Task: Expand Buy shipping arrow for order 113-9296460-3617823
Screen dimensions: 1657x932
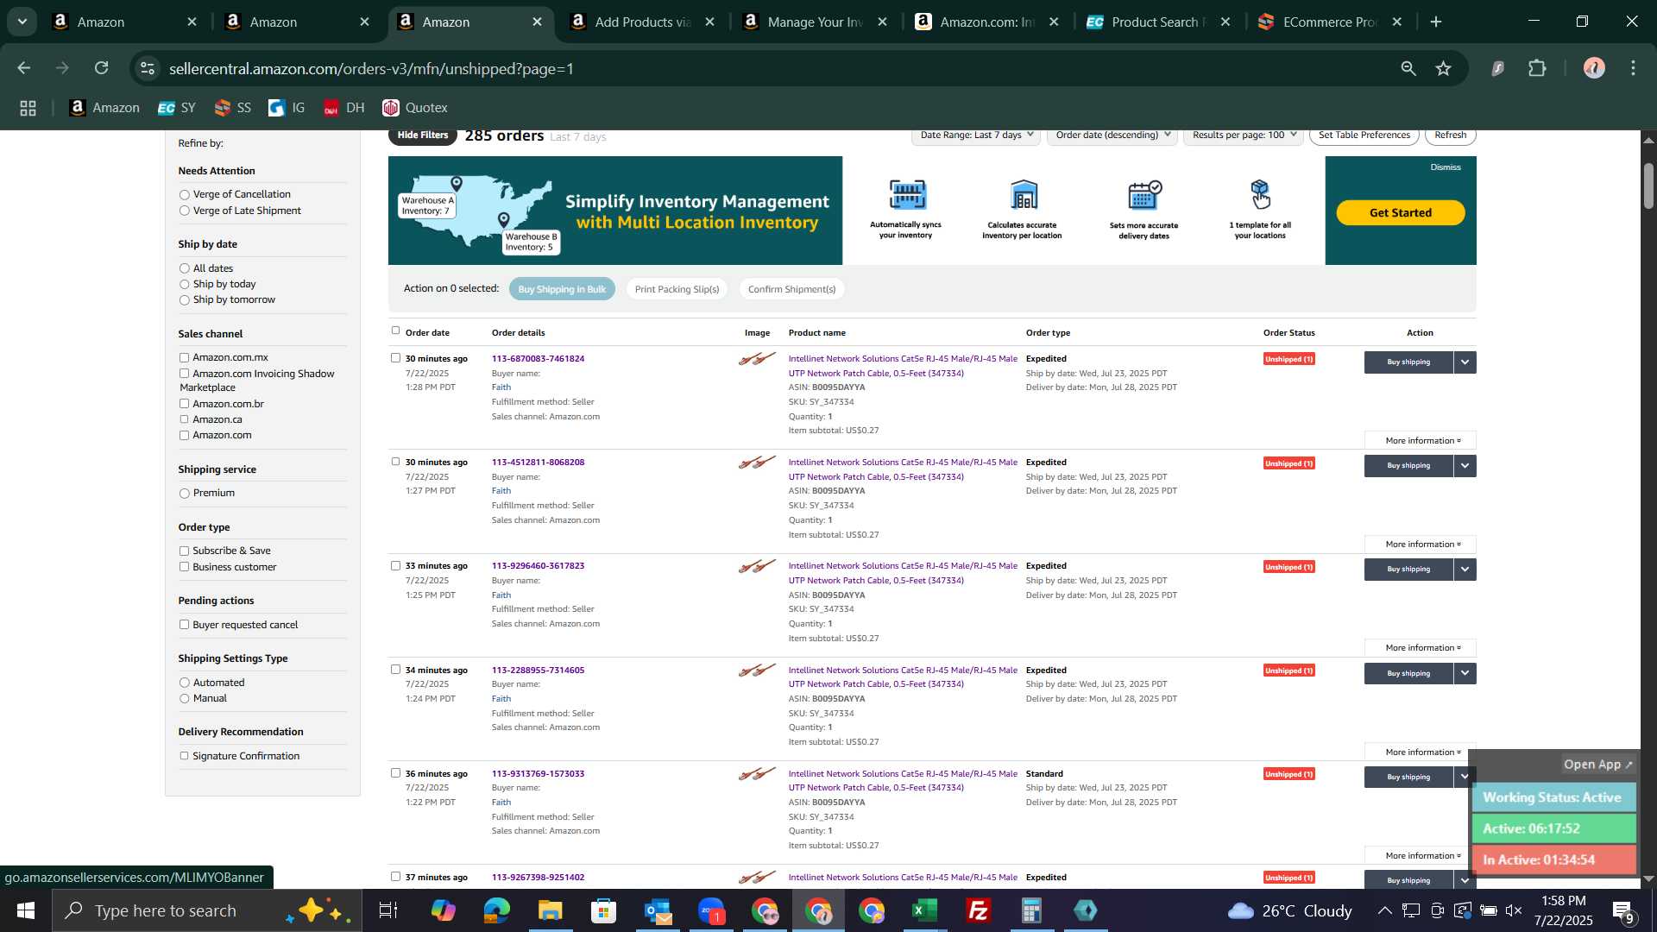Action: click(1465, 570)
